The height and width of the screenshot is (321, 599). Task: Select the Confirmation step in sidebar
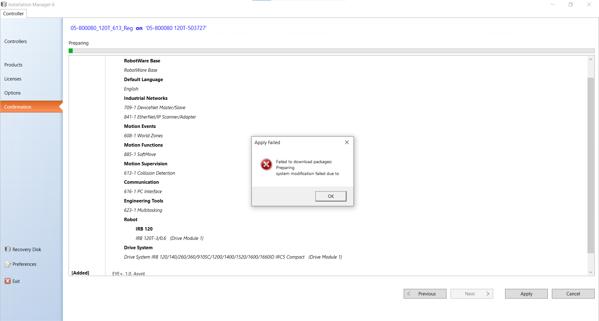point(31,107)
